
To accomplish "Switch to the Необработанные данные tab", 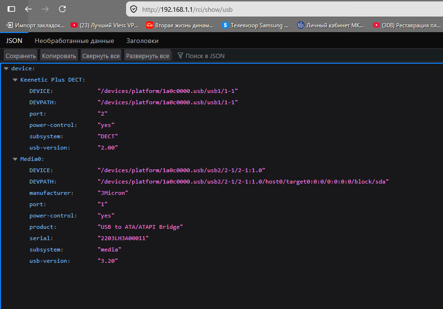I will 74,41.
